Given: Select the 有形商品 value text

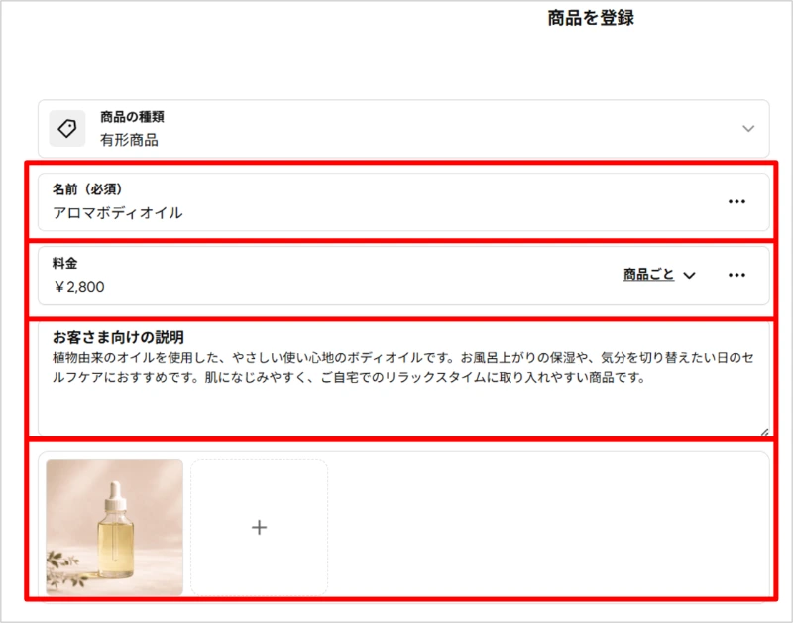Looking at the screenshot, I should click(129, 140).
